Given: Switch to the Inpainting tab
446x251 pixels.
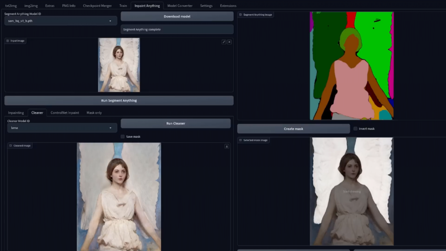Looking at the screenshot, I should pyautogui.click(x=16, y=113).
